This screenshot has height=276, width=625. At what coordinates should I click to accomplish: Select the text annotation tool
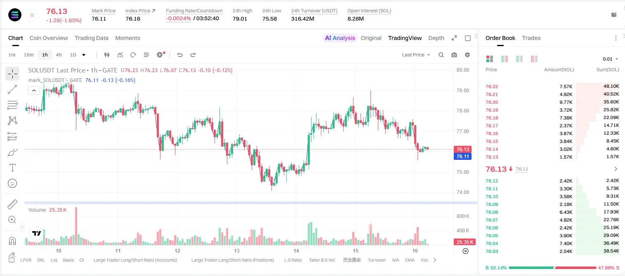pos(12,168)
